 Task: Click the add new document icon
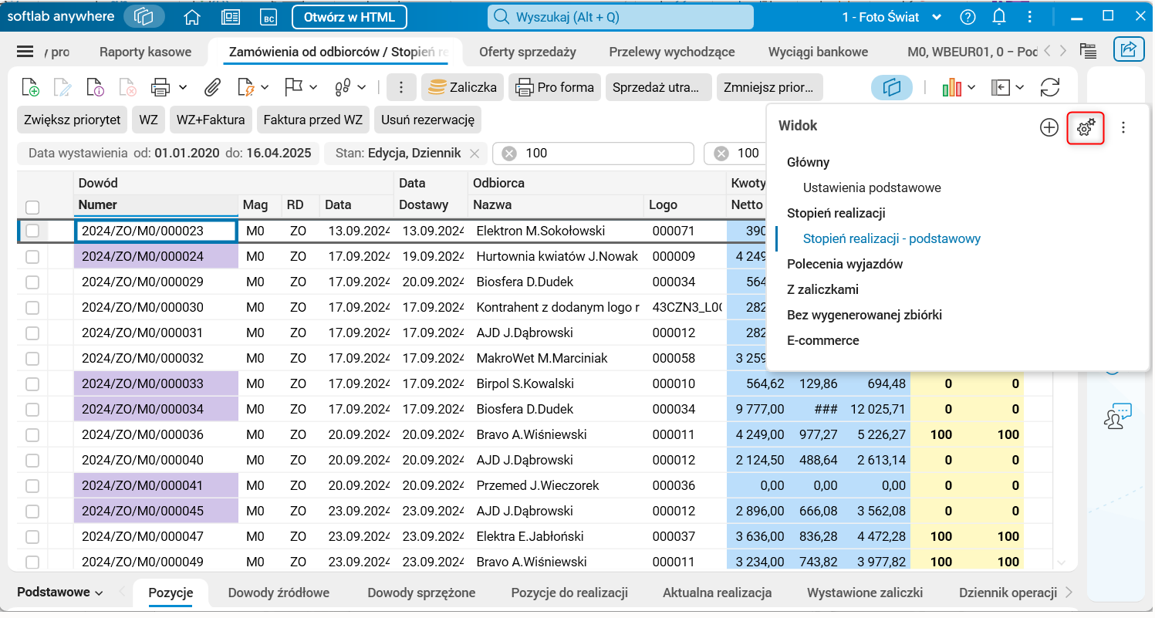[x=30, y=87]
